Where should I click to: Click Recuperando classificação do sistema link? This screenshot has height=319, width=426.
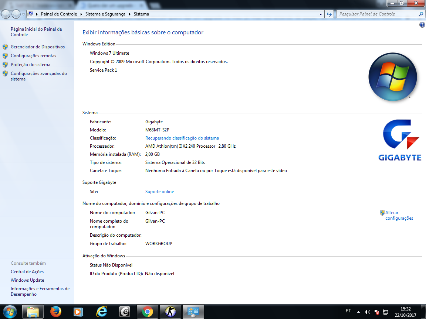182,138
